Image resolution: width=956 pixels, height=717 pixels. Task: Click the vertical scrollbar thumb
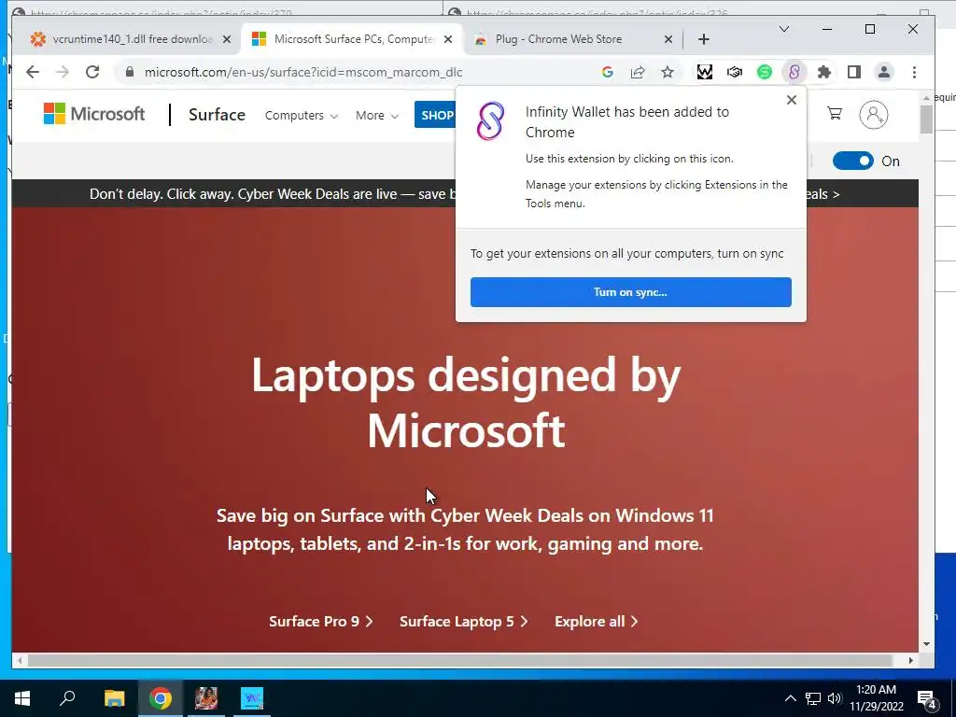point(927,119)
